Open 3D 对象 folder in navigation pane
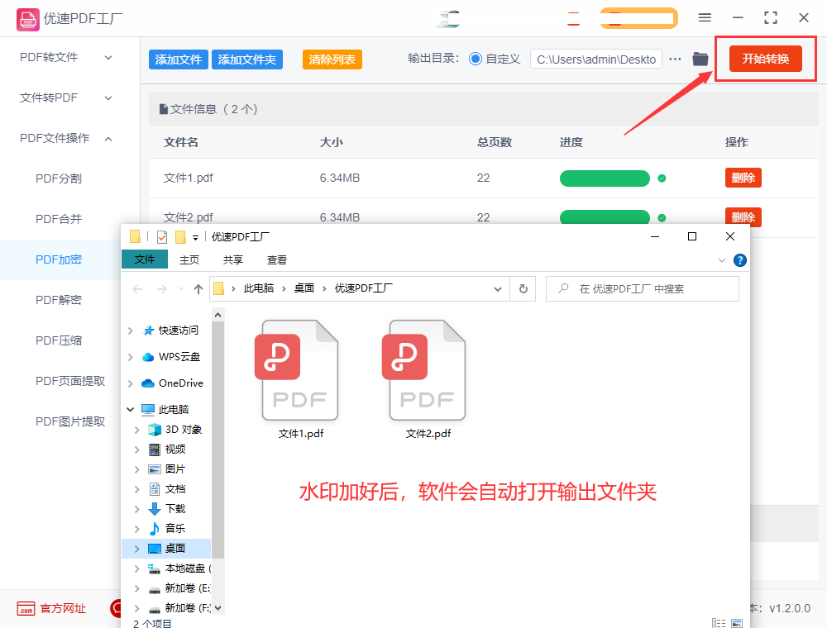The image size is (827, 628). (183, 430)
